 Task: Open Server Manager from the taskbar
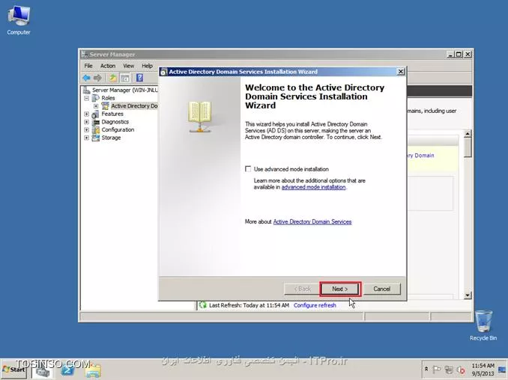point(43,370)
